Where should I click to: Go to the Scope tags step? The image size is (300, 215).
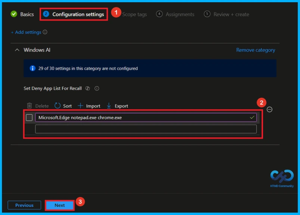pyautogui.click(x=134, y=14)
